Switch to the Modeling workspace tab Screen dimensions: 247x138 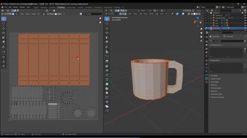tap(44, 8)
